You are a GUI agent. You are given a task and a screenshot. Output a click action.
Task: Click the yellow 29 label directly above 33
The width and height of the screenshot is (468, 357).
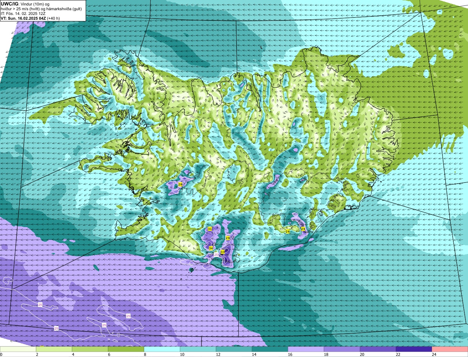[x=228, y=238]
